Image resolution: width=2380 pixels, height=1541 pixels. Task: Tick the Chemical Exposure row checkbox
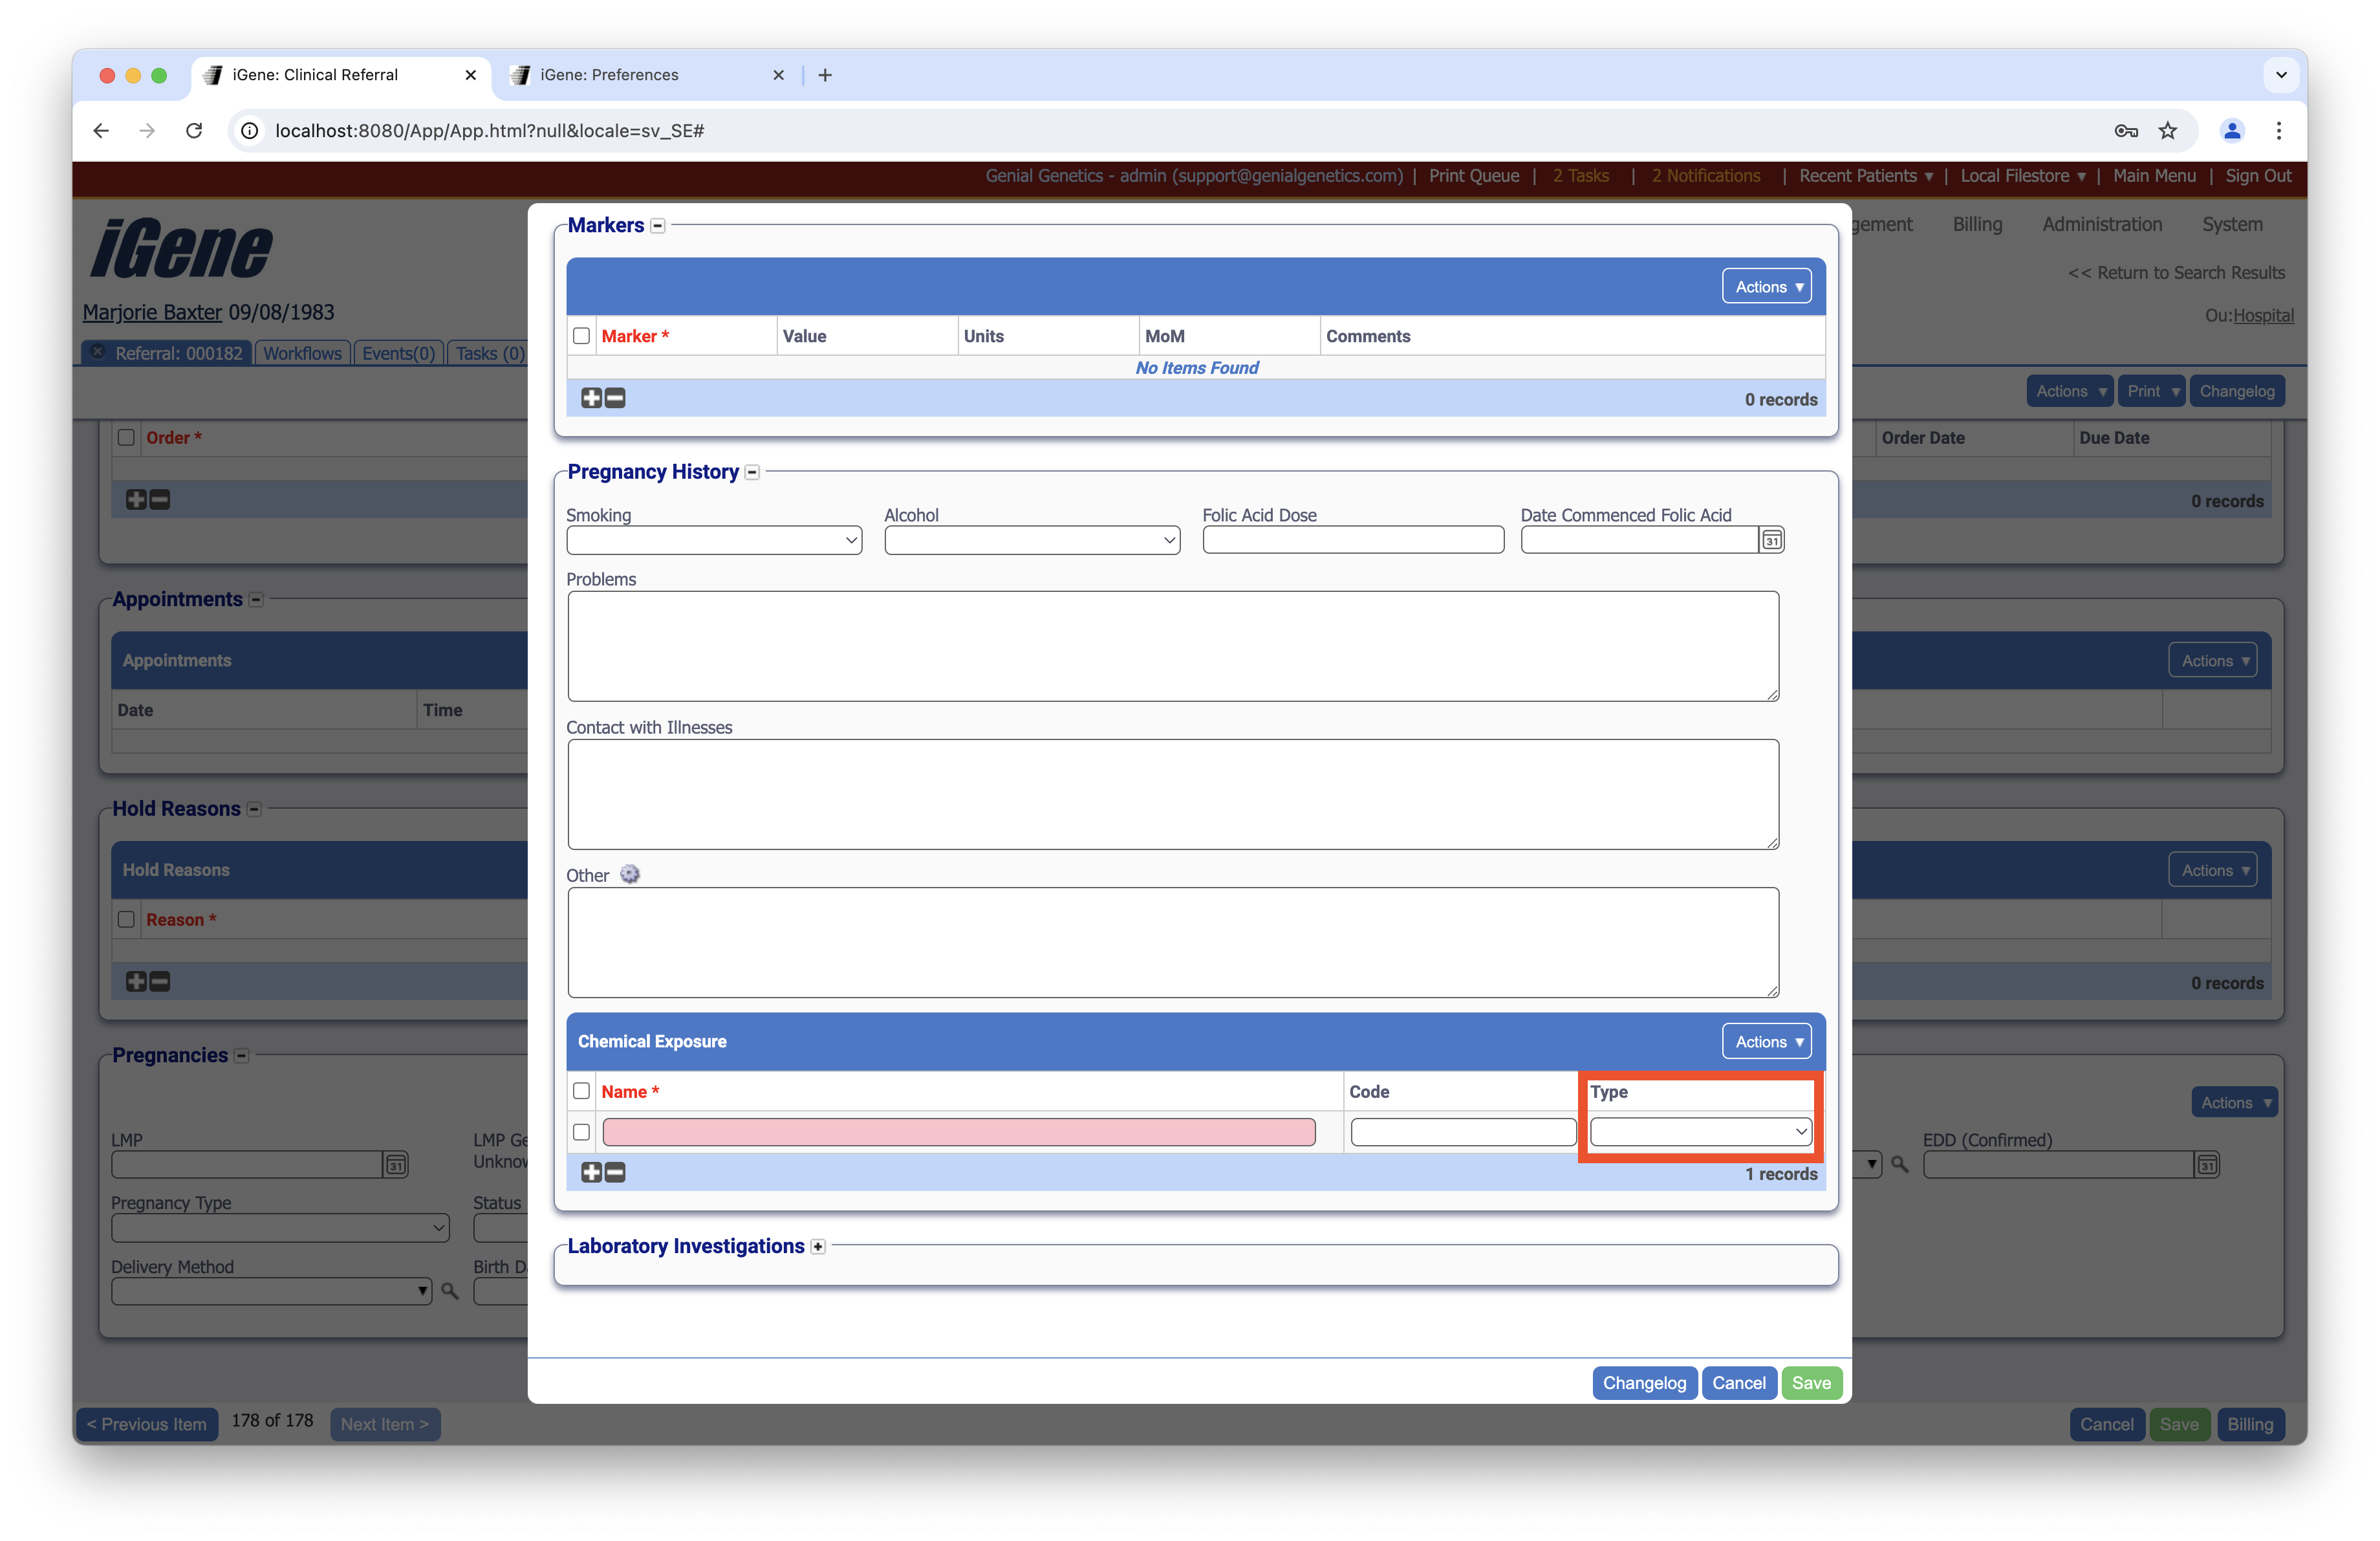(x=581, y=1132)
